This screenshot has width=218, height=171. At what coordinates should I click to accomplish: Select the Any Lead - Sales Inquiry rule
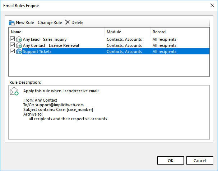(45, 40)
